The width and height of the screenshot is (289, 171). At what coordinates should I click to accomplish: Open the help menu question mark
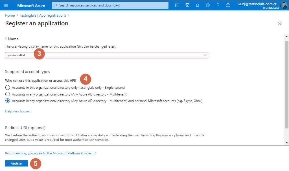coord(218,5)
